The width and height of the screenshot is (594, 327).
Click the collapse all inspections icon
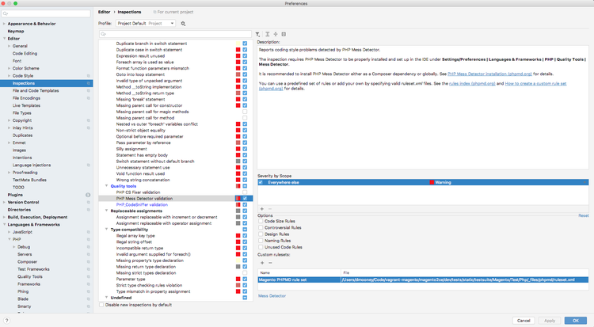click(276, 34)
